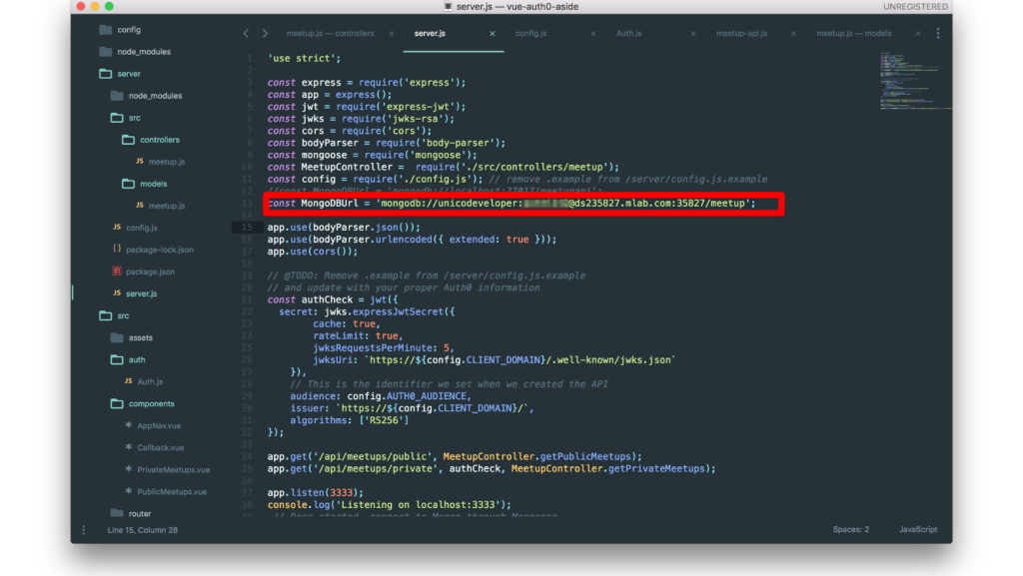
Task: Click the left chevron to scroll tabs
Action: 246,33
